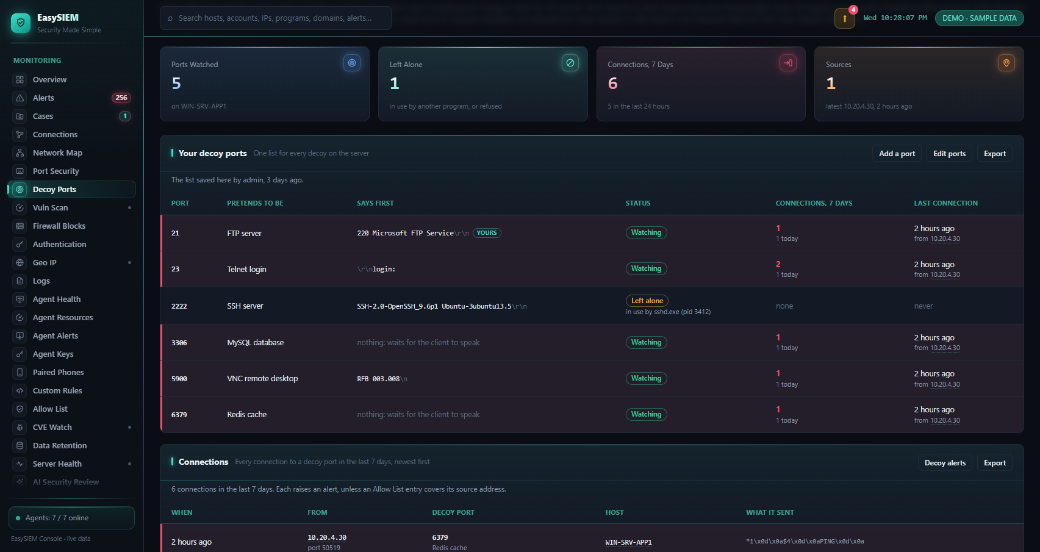Open Logs in the monitoring menu
Screen dimensions: 1040x552
[x=72, y=281]
